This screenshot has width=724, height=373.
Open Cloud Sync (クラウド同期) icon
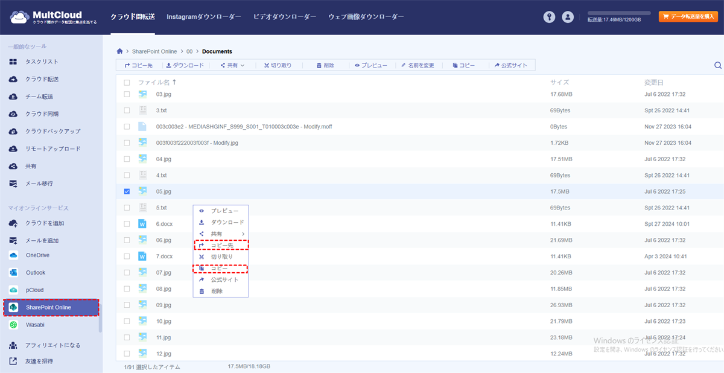coord(13,114)
